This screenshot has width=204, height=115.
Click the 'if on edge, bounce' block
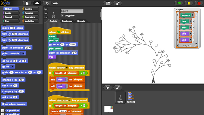coord(14,104)
